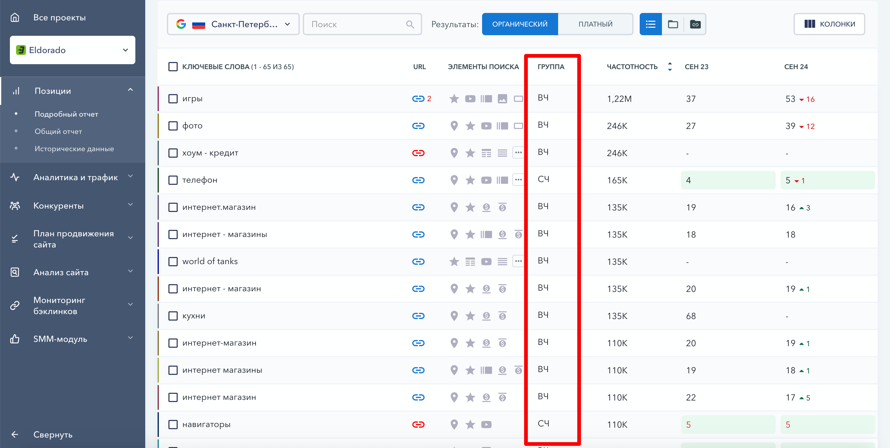This screenshot has height=448, width=890.
Task: Open Общий отчет submenu item
Action: click(58, 131)
